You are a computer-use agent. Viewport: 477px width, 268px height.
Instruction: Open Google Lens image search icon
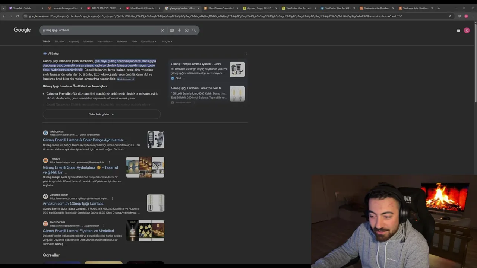(x=187, y=30)
